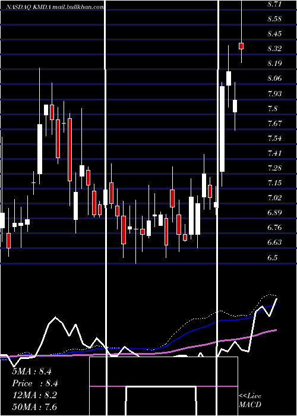Click the 7.8 price axis label

coord(273,108)
